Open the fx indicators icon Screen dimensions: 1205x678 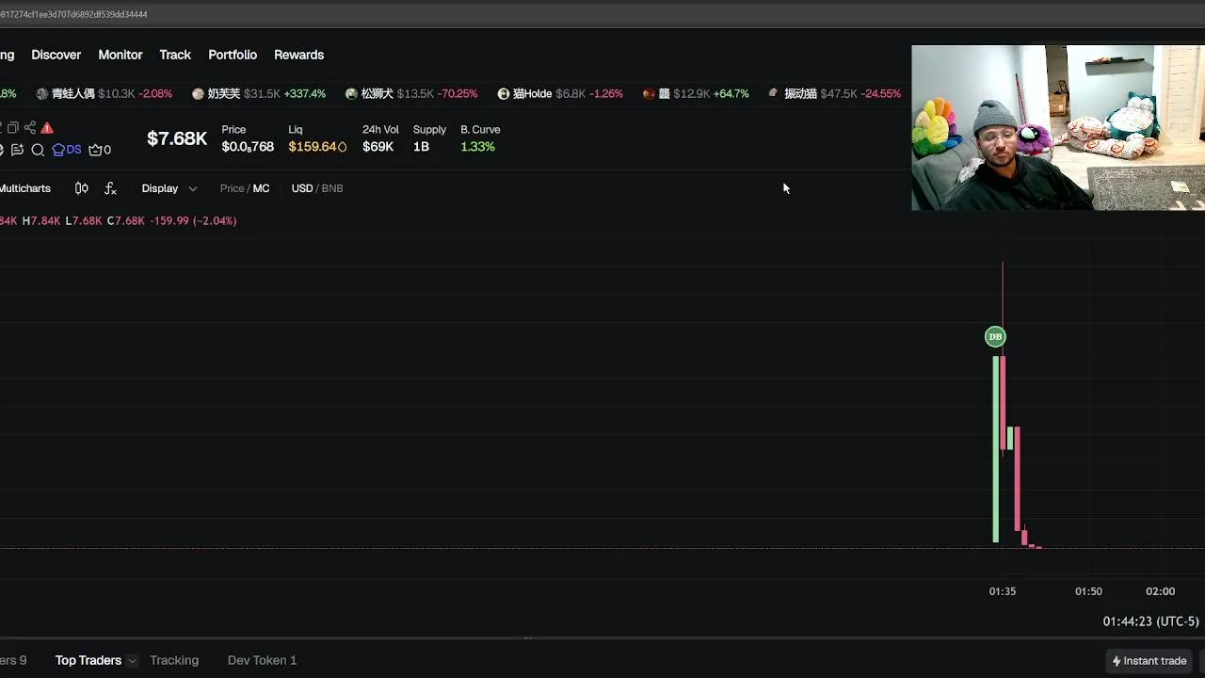point(110,188)
